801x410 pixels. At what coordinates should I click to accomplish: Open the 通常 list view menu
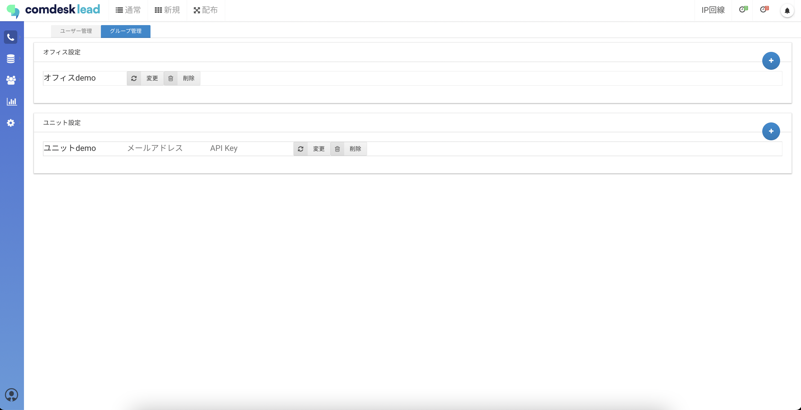coord(128,10)
